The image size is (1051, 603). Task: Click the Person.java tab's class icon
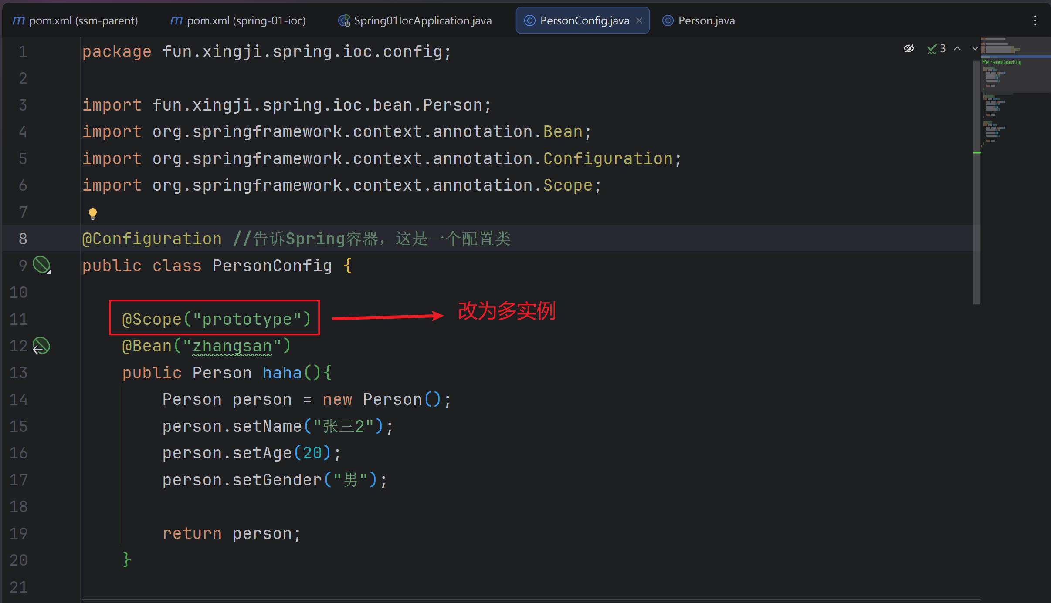pos(668,20)
